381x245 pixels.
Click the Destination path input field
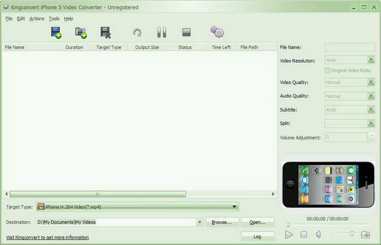[x=116, y=222]
